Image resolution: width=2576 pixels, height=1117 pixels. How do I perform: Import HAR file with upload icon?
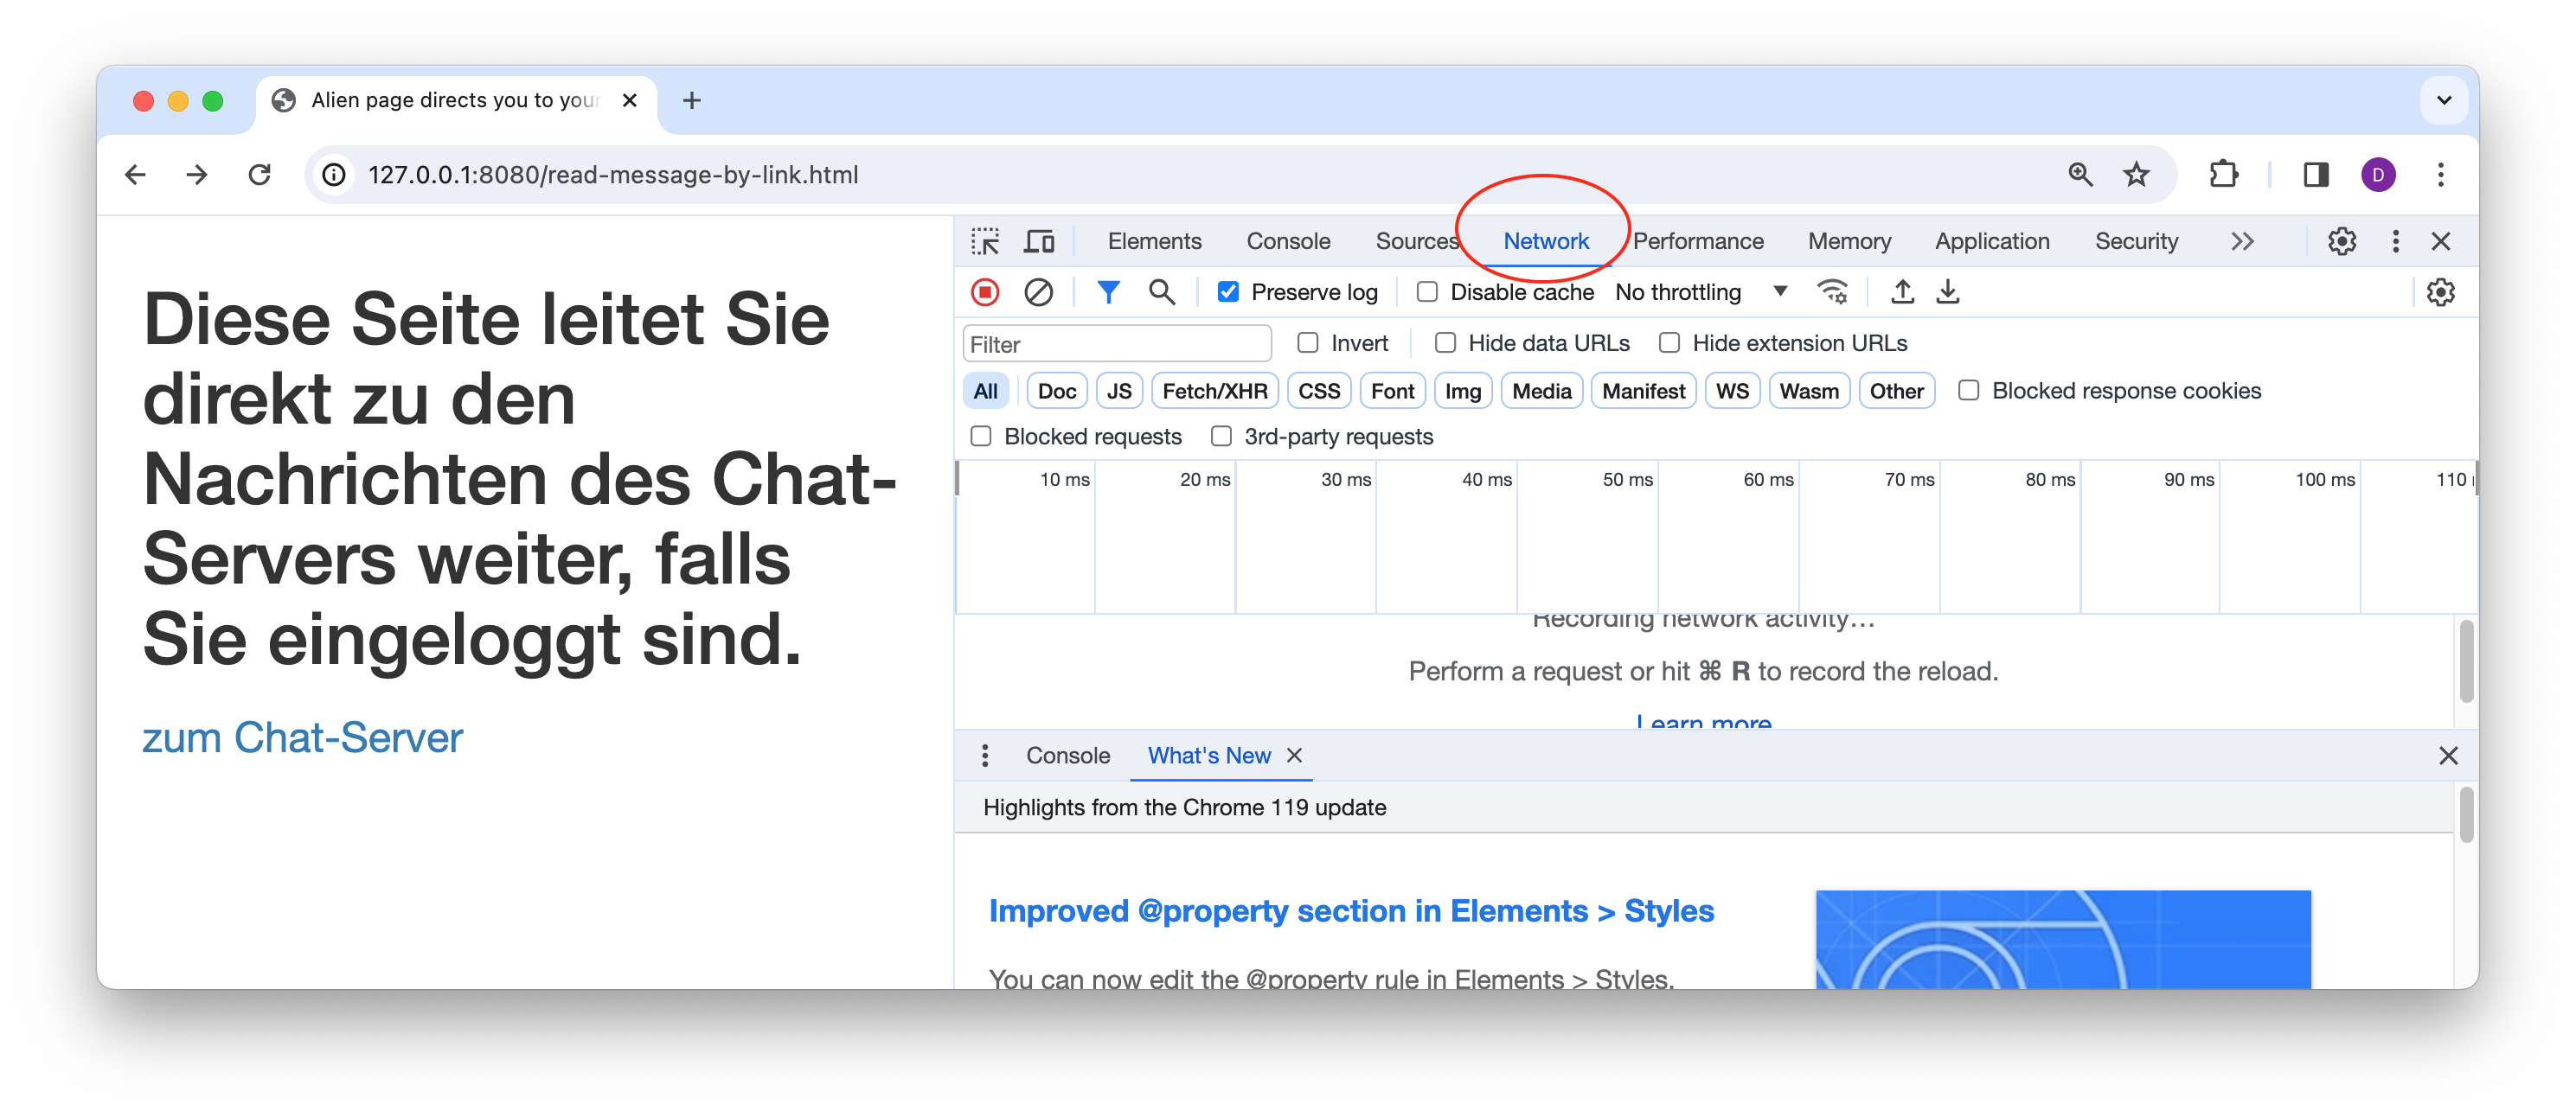(1902, 293)
